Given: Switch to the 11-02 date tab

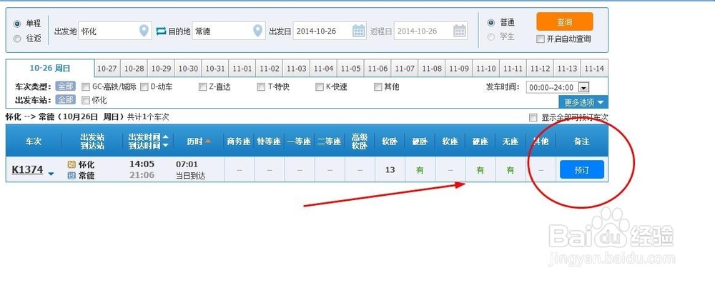Looking at the screenshot, I should tap(269, 69).
